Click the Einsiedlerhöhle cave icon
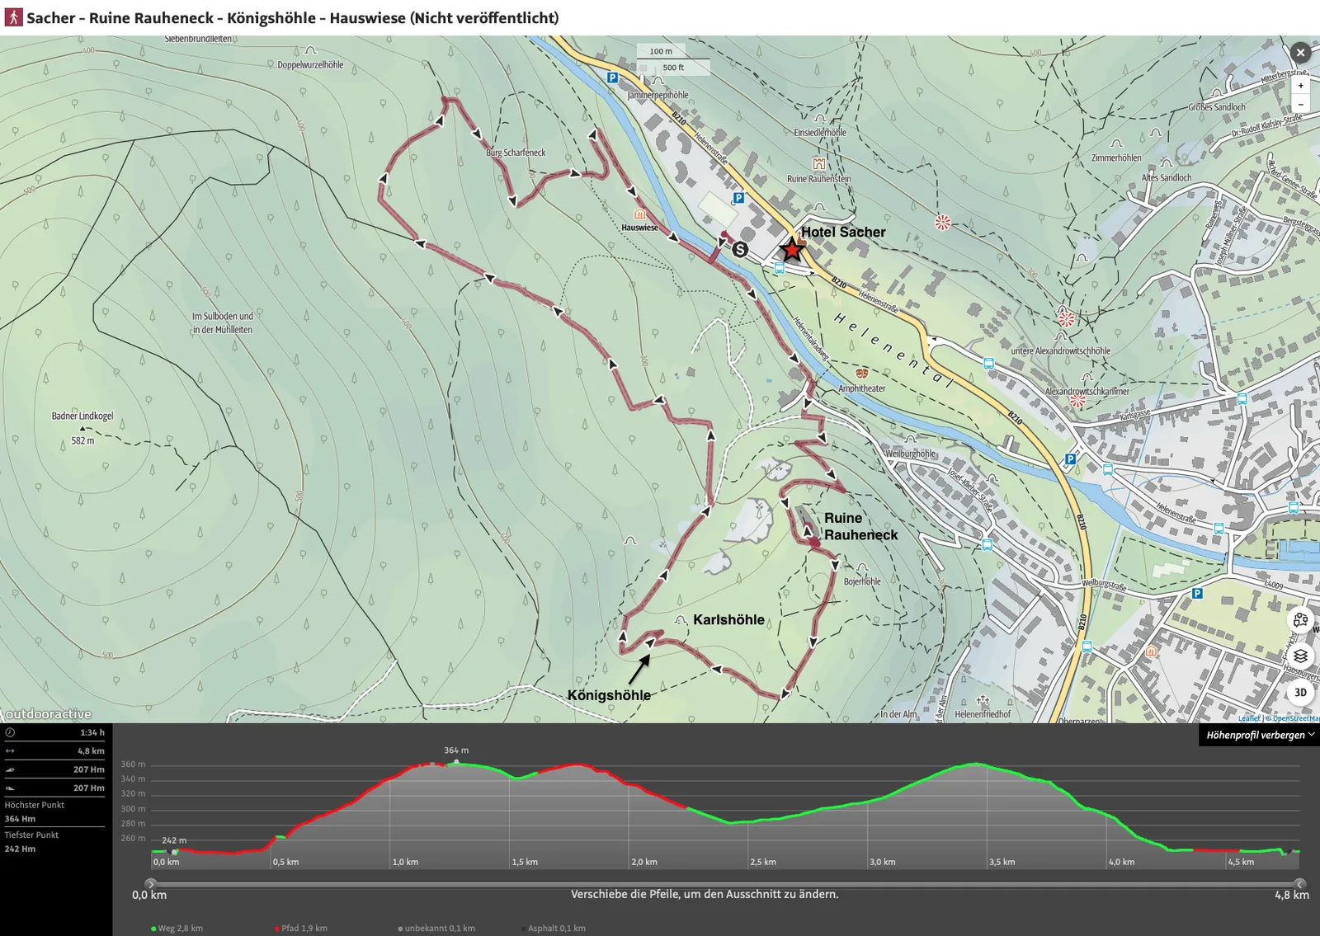Screen dimensions: 1320x936 point(819,120)
